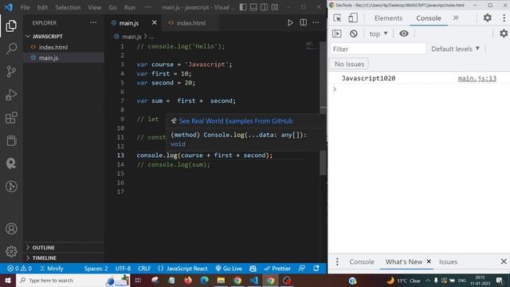Click Go Live in status bar
The height and width of the screenshot is (287, 510).
click(x=229, y=269)
